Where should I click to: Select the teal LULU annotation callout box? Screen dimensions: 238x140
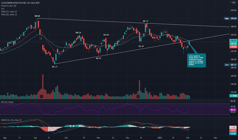pos(197,60)
